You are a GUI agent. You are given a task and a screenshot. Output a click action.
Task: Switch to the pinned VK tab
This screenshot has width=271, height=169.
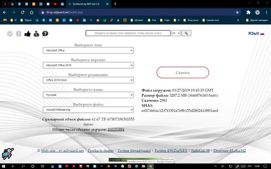point(26,4)
